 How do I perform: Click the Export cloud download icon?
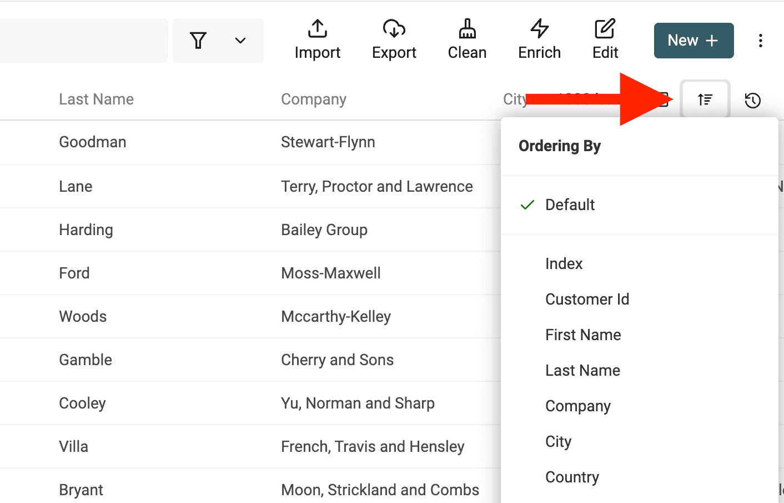394,29
